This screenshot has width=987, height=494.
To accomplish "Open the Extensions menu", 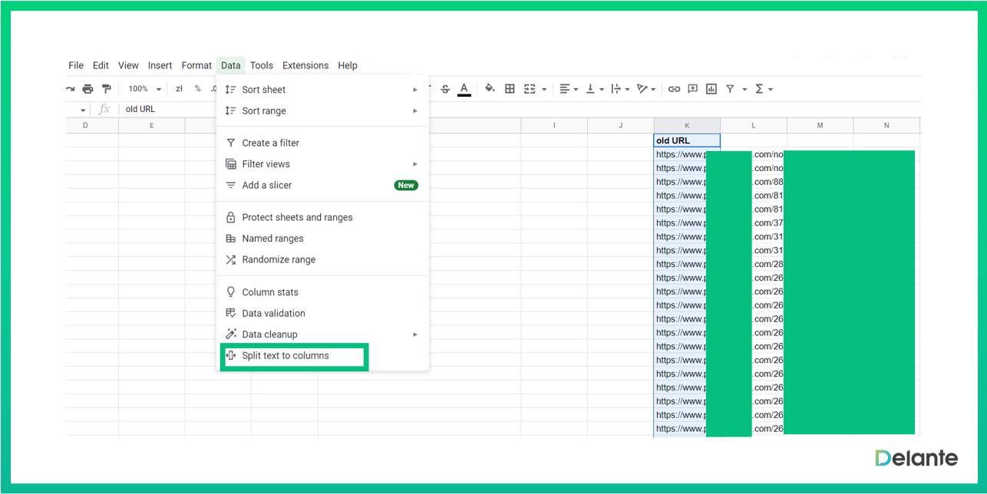I will click(x=305, y=65).
